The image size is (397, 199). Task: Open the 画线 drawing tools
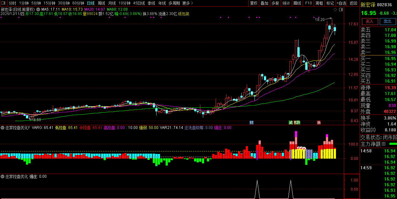click(x=297, y=3)
